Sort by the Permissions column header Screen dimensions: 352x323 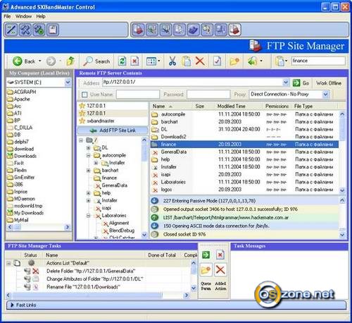277,106
